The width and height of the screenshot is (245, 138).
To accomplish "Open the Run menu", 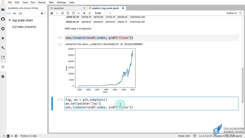I will point(33,3).
